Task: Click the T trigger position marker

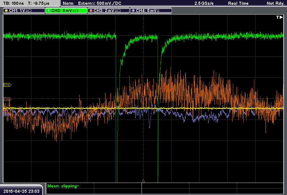Action: click(x=279, y=17)
